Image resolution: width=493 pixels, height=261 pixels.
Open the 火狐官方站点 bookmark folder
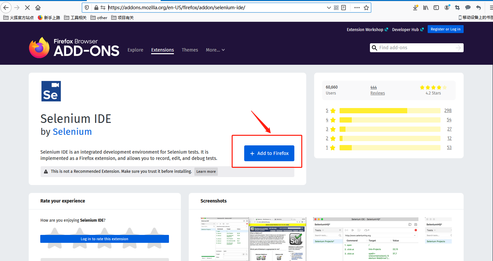18,18
